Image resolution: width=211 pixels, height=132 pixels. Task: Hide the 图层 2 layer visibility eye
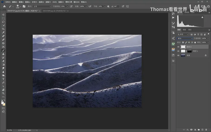(178, 47)
